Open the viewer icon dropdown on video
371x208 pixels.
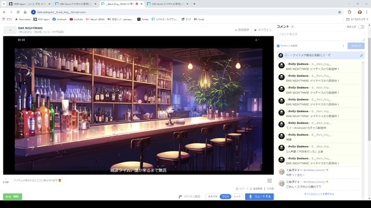pyautogui.click(x=257, y=40)
